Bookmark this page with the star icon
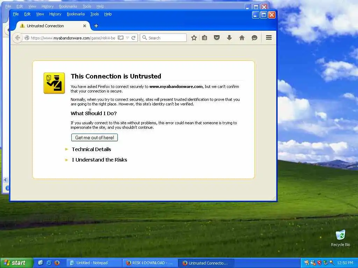The width and height of the screenshot is (358, 268). [x=194, y=38]
